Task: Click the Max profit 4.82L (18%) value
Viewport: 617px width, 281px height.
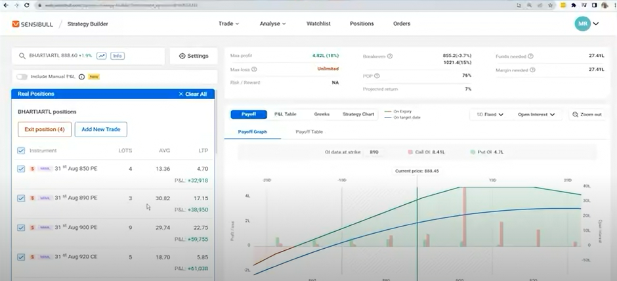Action: (x=326, y=56)
